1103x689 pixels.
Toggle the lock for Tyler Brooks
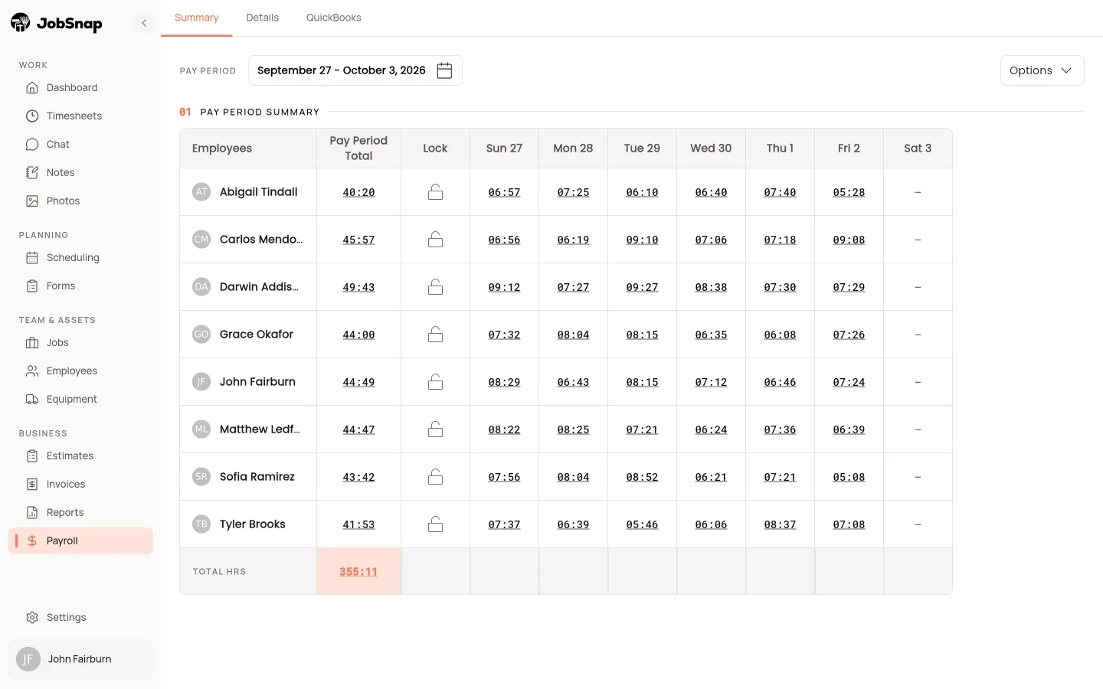435,524
